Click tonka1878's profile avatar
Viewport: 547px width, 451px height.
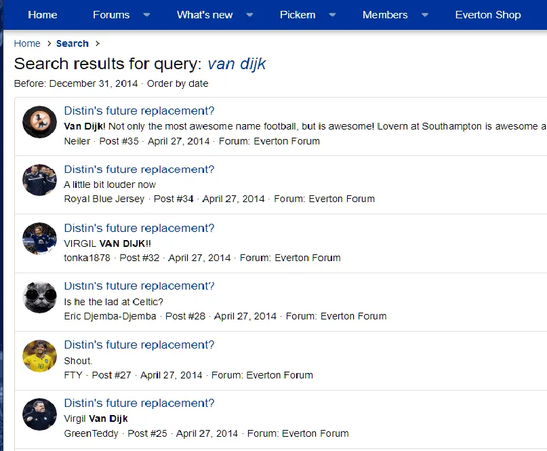click(x=39, y=239)
